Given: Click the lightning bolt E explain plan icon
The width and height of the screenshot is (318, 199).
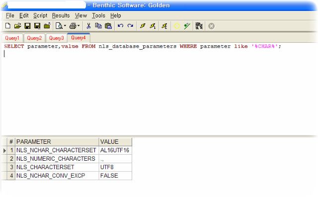Looking at the screenshot, I should (164, 26).
